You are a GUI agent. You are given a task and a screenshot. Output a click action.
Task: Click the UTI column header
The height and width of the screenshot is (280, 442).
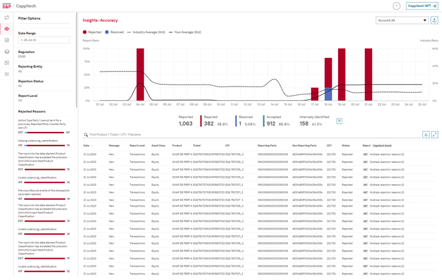[x=227, y=146]
